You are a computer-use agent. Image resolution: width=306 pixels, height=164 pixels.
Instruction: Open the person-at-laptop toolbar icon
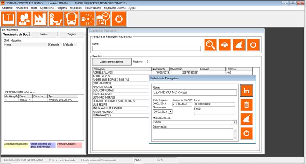(x=56, y=19)
